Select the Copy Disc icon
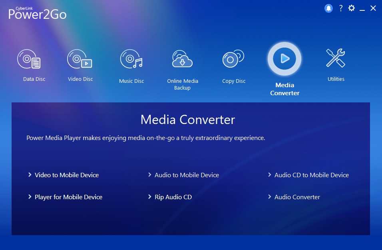This screenshot has height=250, width=382. pos(233,59)
